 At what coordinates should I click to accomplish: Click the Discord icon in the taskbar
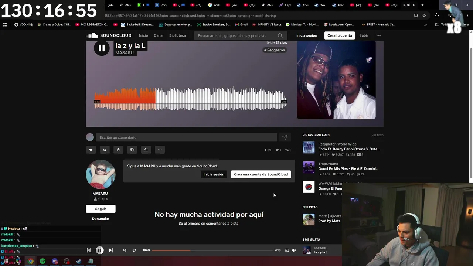pos(55,261)
